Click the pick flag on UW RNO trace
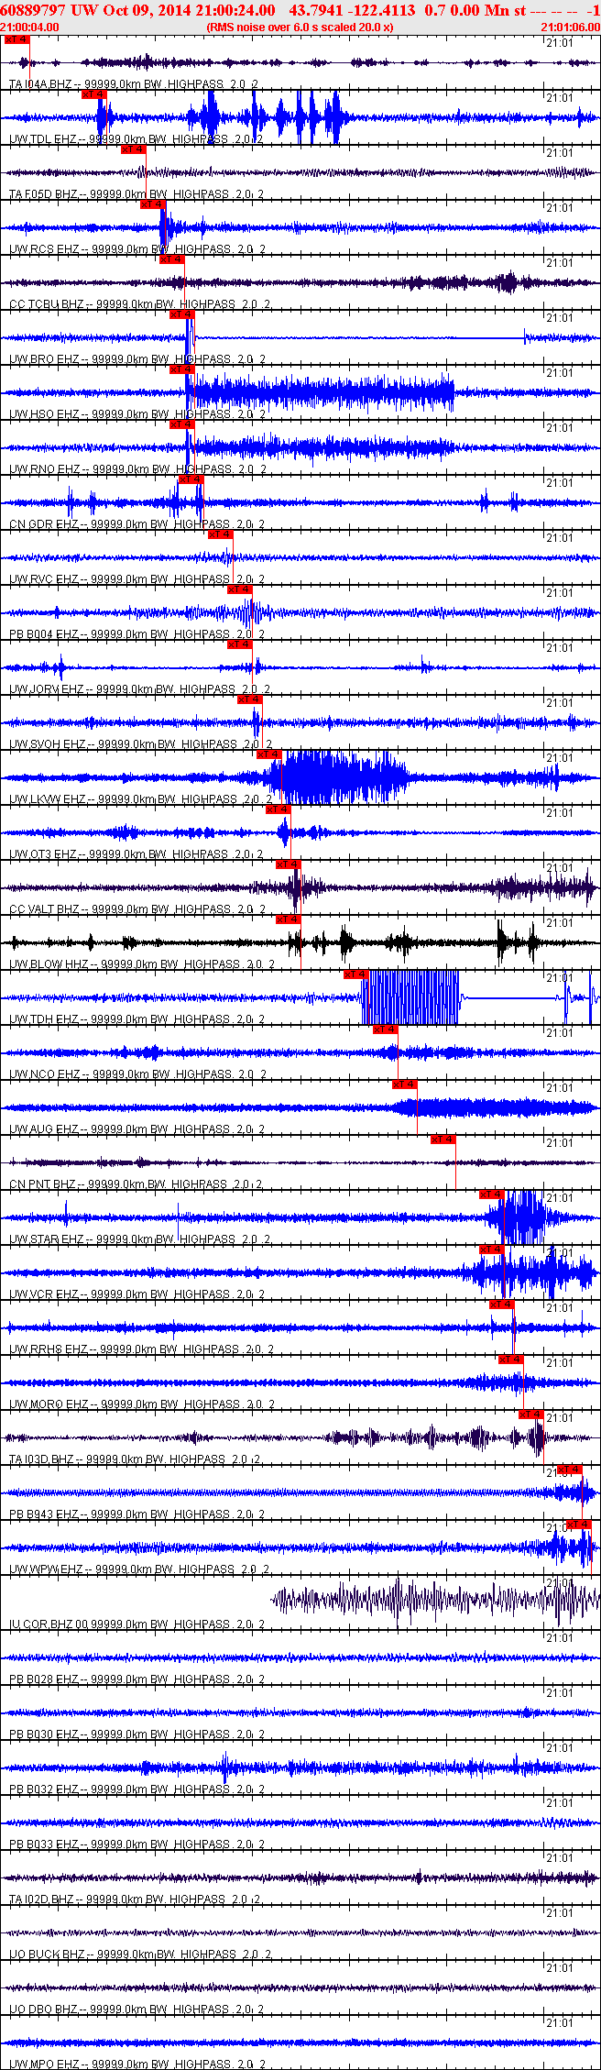601x2070 pixels. coord(181,424)
